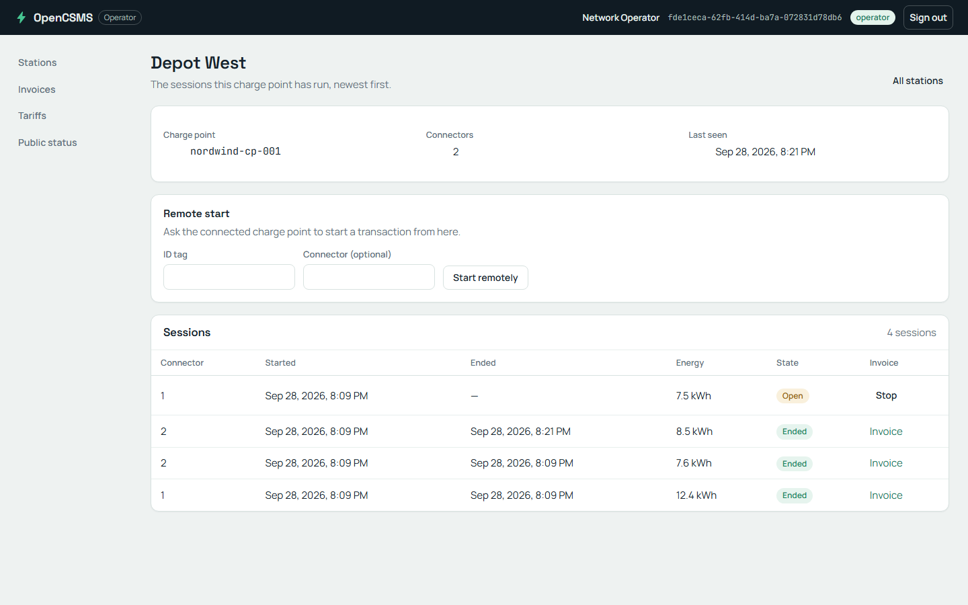Click the OpenCSMS lightning bolt logo
Viewport: 968px width, 605px height.
point(22,17)
